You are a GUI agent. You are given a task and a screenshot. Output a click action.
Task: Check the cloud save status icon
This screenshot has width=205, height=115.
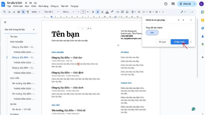[35, 3]
